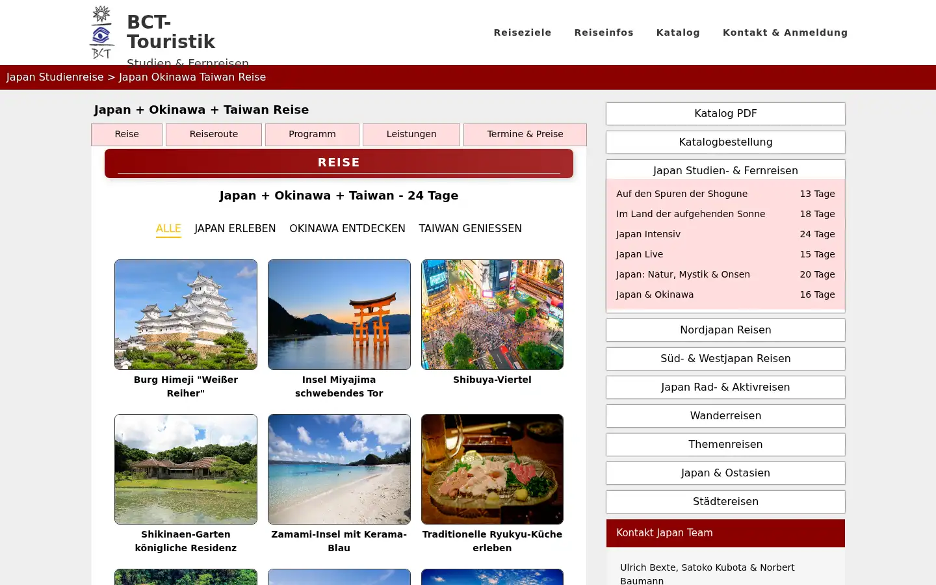Expand Süd- & Westjapan Reisen section
Image resolution: width=936 pixels, height=585 pixels.
(x=725, y=359)
